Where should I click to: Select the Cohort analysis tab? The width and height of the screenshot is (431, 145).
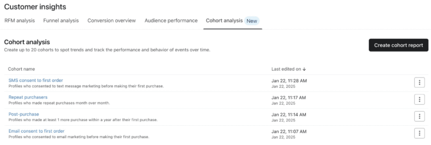pyautogui.click(x=224, y=21)
